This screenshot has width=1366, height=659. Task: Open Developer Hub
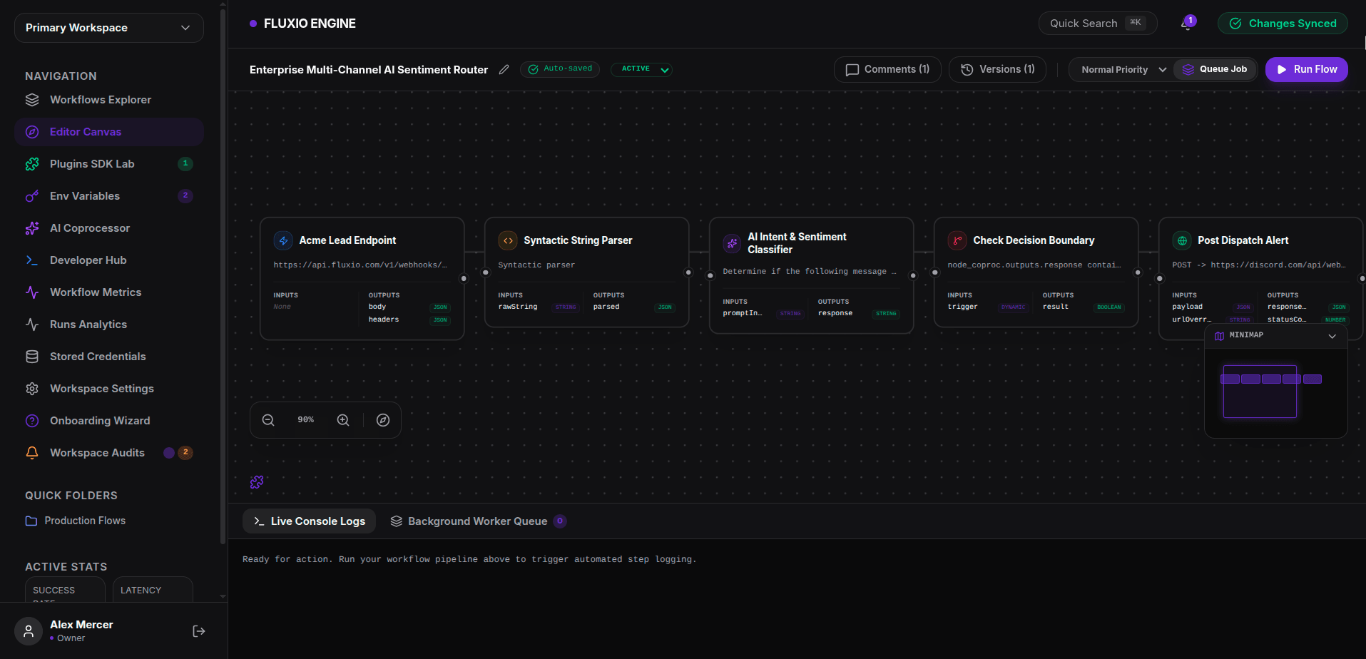[x=109, y=260]
